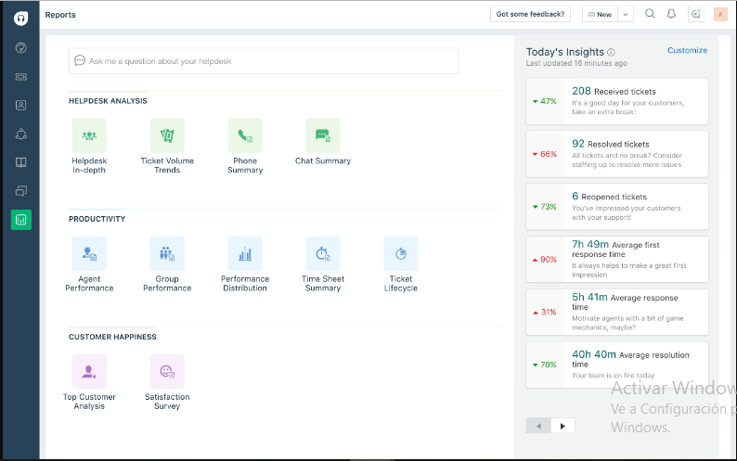This screenshot has width=737, height=461.
Task: Click the helpdesk question input field
Action: [x=264, y=61]
